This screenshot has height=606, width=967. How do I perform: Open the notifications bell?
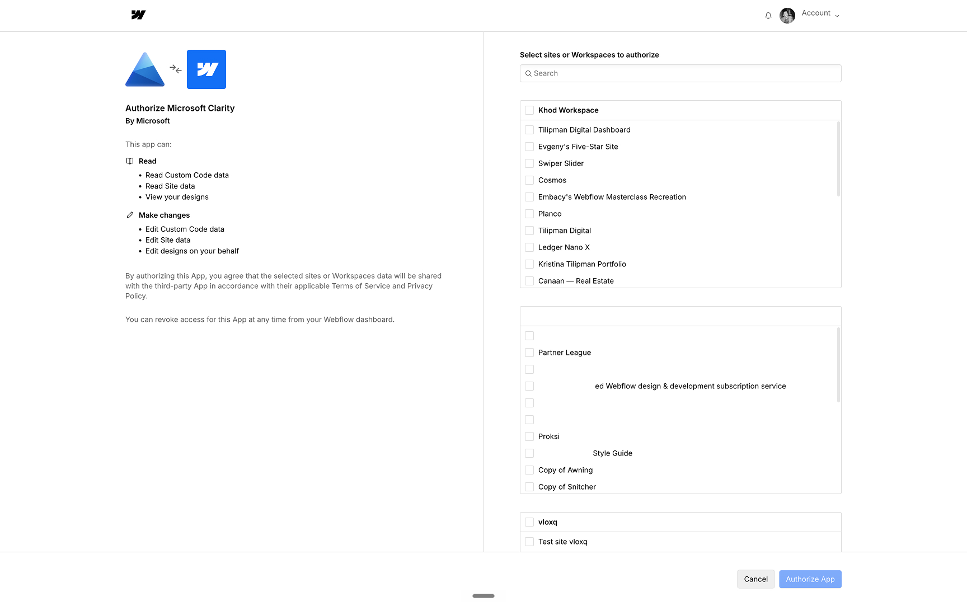pos(768,16)
